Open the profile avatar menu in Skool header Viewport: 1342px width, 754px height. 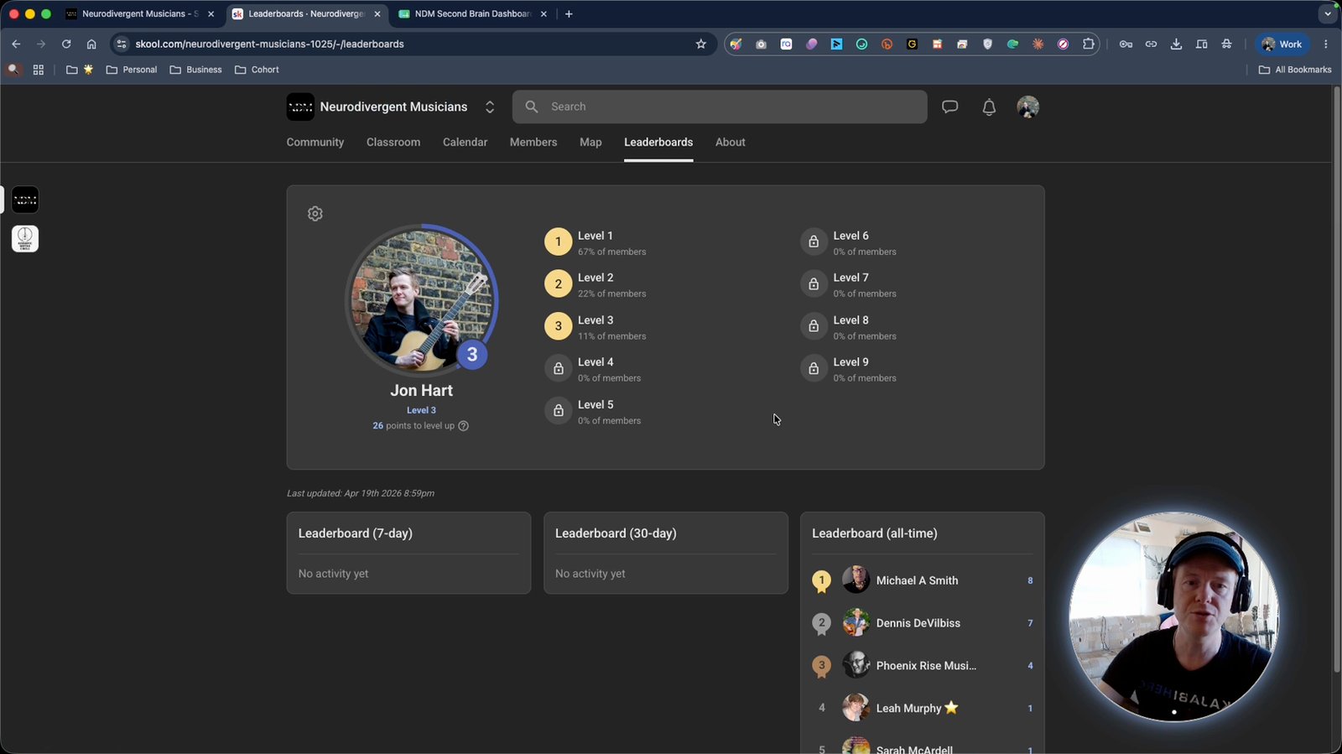coord(1027,107)
